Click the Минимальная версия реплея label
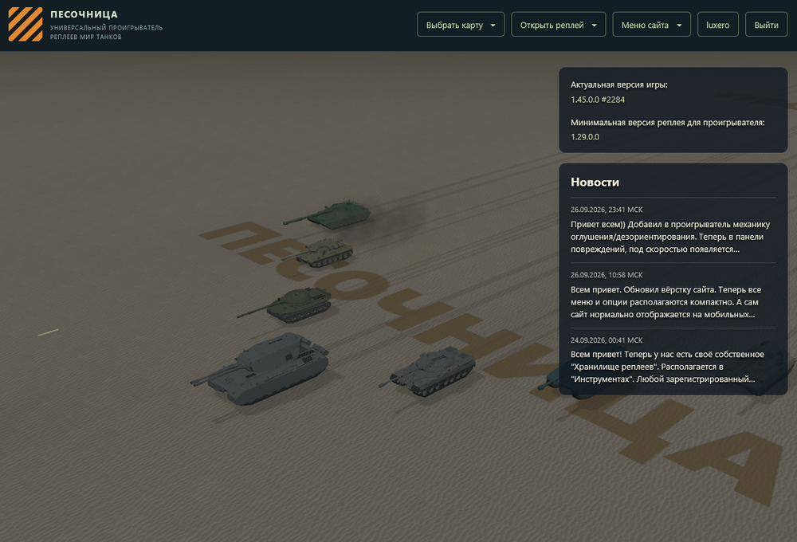Viewport: 797px width, 542px height. [x=667, y=123]
